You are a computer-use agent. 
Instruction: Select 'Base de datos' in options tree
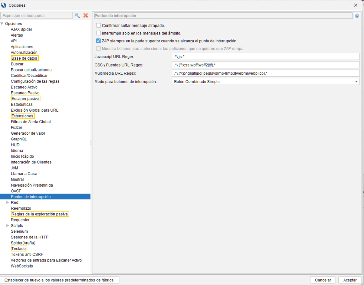(24, 58)
